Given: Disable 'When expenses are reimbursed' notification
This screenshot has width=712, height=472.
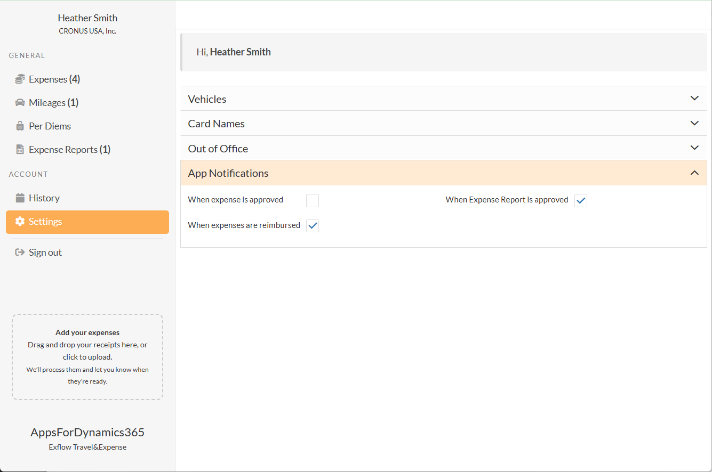Looking at the screenshot, I should click(313, 226).
